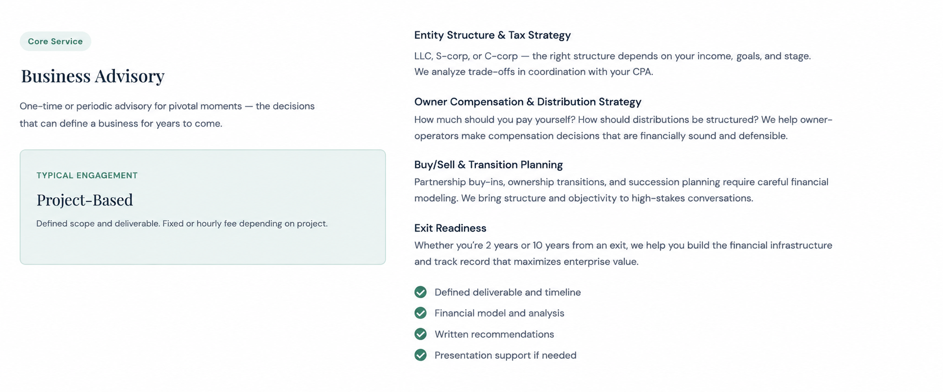Click the paragraph about 2 years or 10 years from exit

623,253
